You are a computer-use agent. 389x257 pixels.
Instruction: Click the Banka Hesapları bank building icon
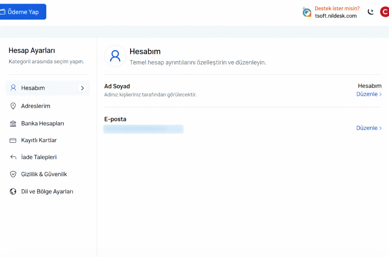pos(13,123)
